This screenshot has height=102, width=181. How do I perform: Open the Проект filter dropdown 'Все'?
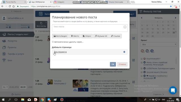click(158, 44)
